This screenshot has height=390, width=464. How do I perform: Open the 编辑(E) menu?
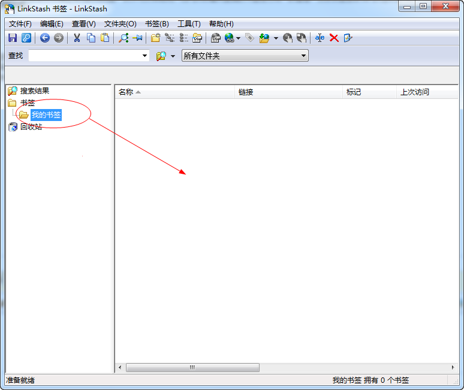(x=52, y=23)
